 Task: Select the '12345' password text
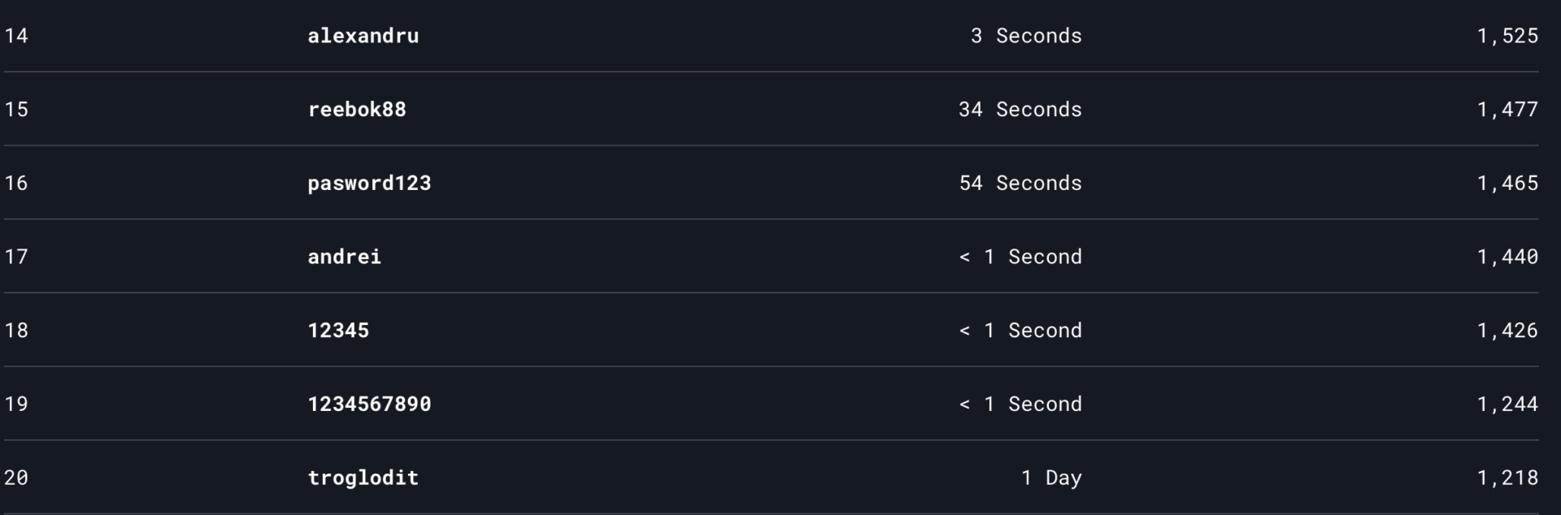click(x=338, y=331)
